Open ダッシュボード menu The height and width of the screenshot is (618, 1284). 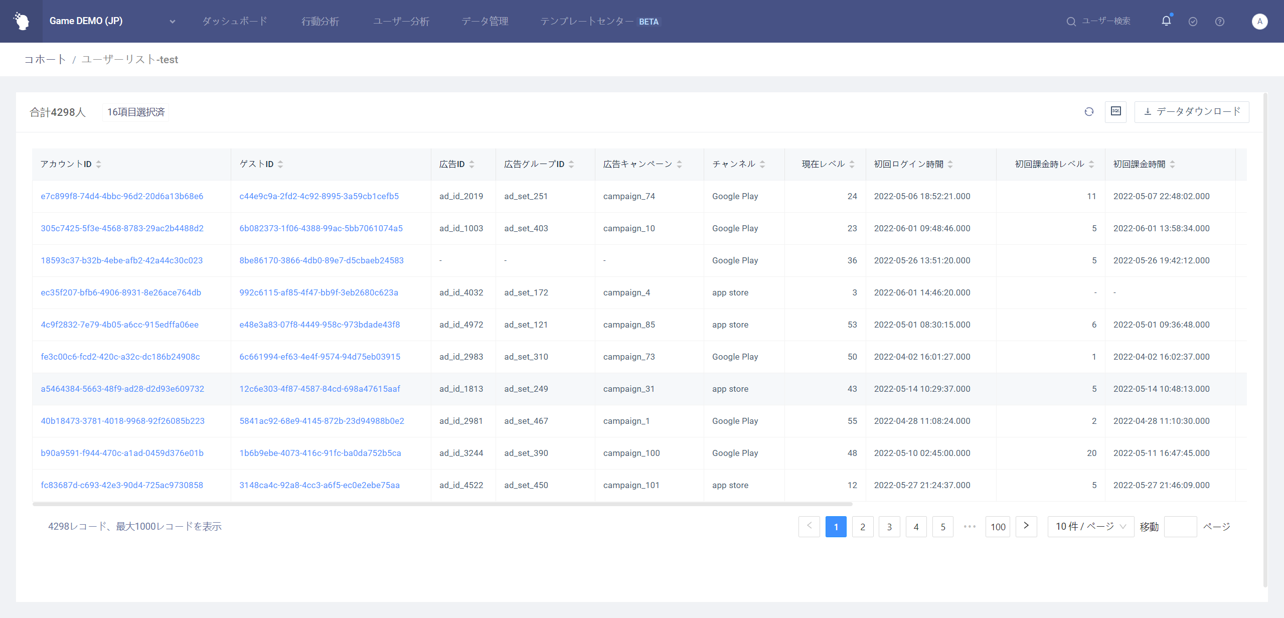click(x=235, y=21)
